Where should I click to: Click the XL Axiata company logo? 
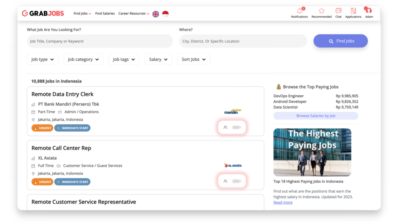pos(233,165)
